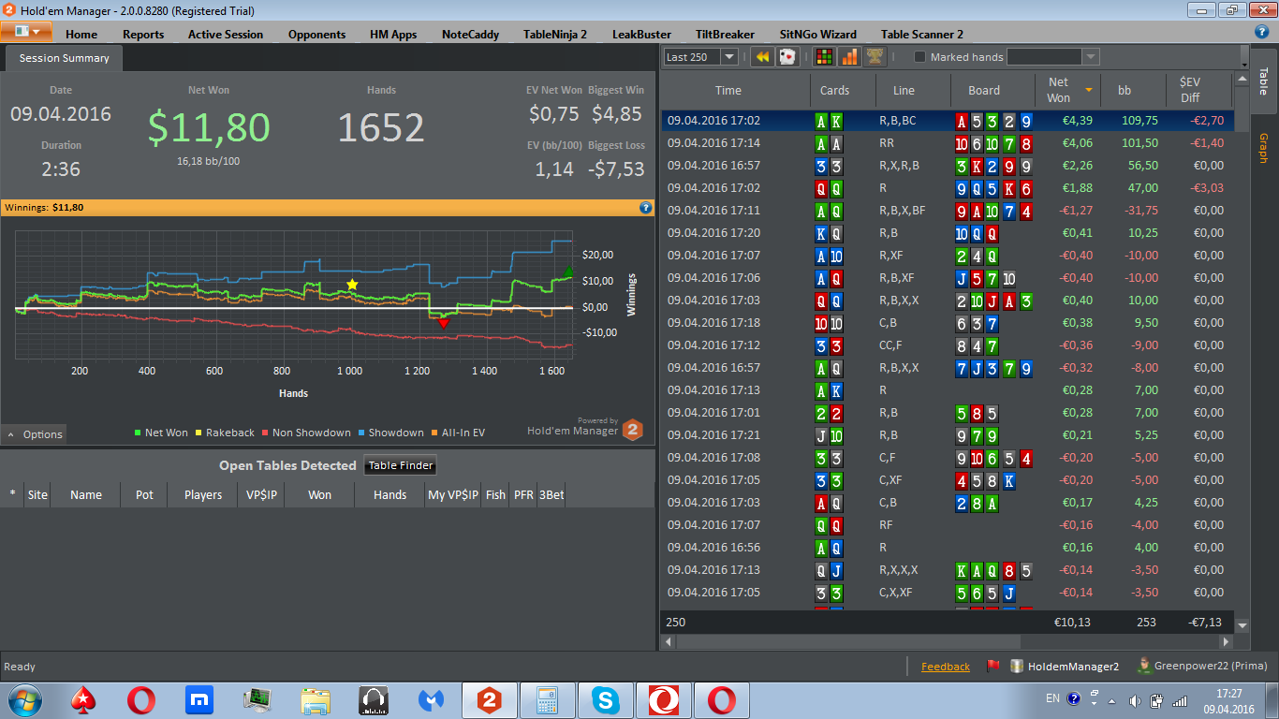Viewport: 1279px width, 719px height.
Task: Open the HM2 application menu button
Action: (26, 31)
